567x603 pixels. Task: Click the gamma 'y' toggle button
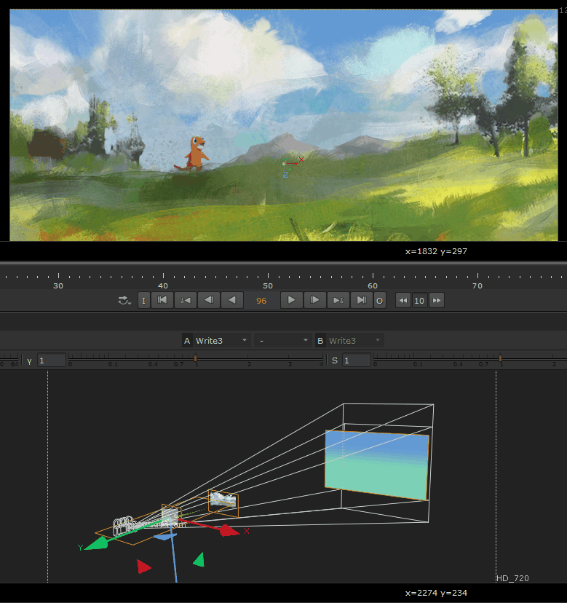point(29,360)
